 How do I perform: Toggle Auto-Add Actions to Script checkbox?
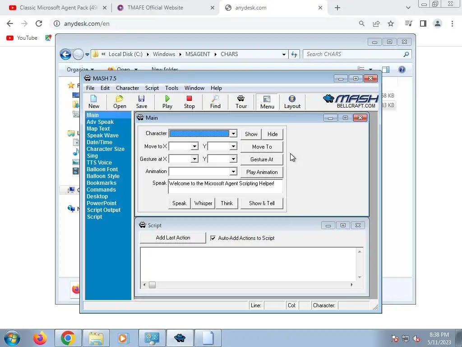[x=213, y=238]
